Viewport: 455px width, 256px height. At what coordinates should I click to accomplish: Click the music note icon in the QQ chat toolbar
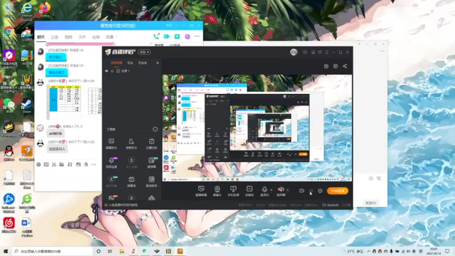point(69,164)
